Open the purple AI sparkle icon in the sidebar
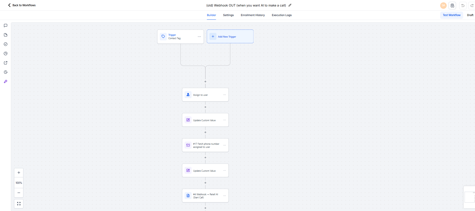 [5, 82]
